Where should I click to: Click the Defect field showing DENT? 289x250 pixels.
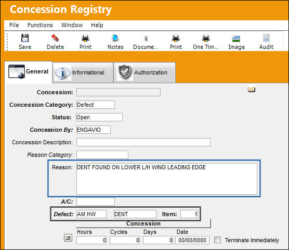click(135, 214)
